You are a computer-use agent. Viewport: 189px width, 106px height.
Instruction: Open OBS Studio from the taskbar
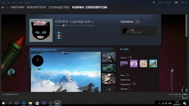51,103
